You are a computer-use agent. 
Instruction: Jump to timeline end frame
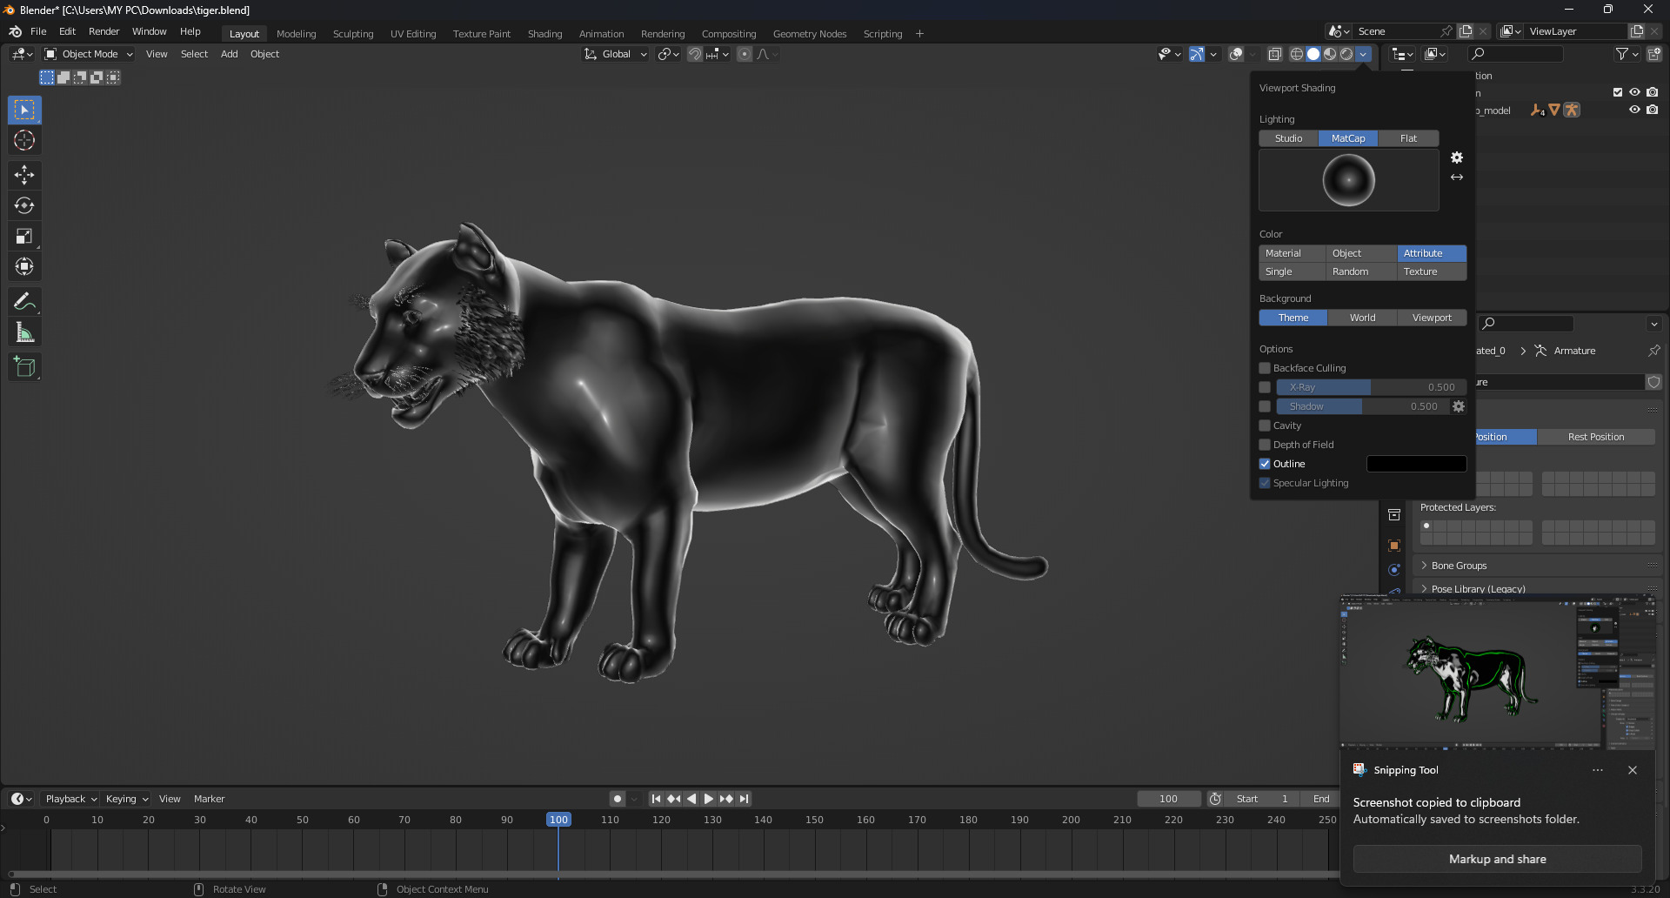[x=744, y=799]
